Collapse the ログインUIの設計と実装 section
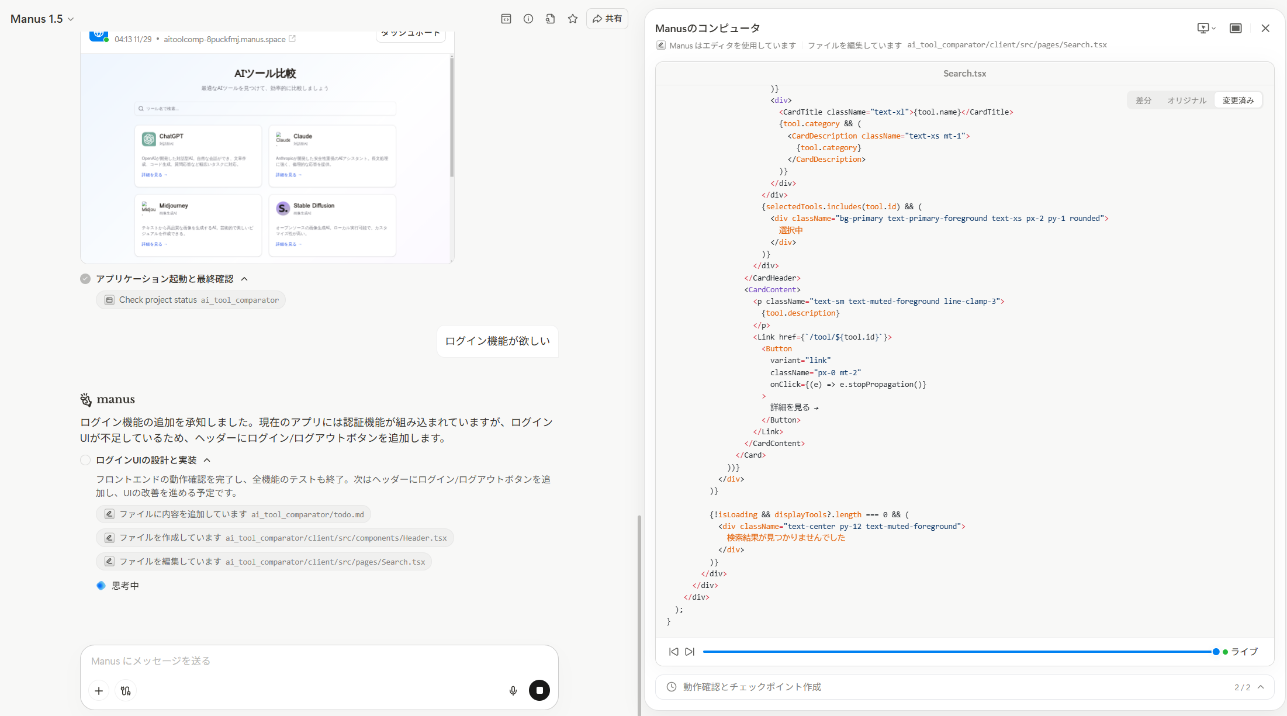This screenshot has height=716, width=1287. [207, 460]
